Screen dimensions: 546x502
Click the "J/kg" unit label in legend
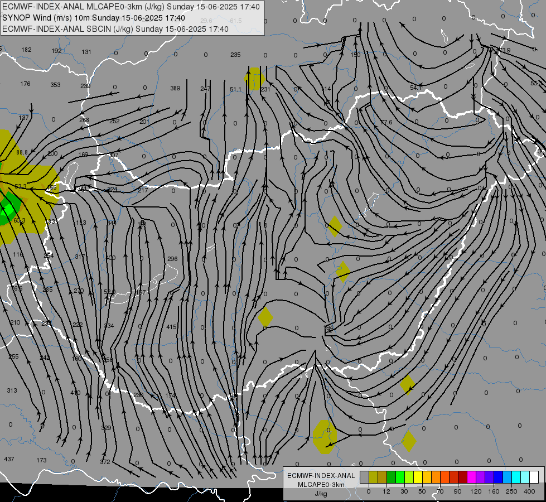click(321, 494)
